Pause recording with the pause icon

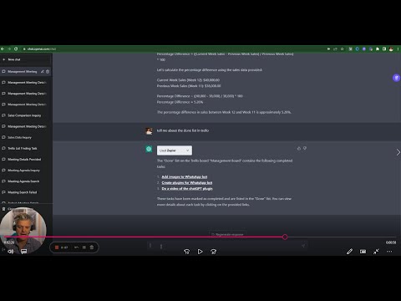pyautogui.click(x=84, y=247)
